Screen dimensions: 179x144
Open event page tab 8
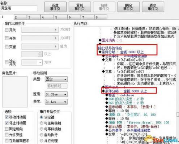101,17
